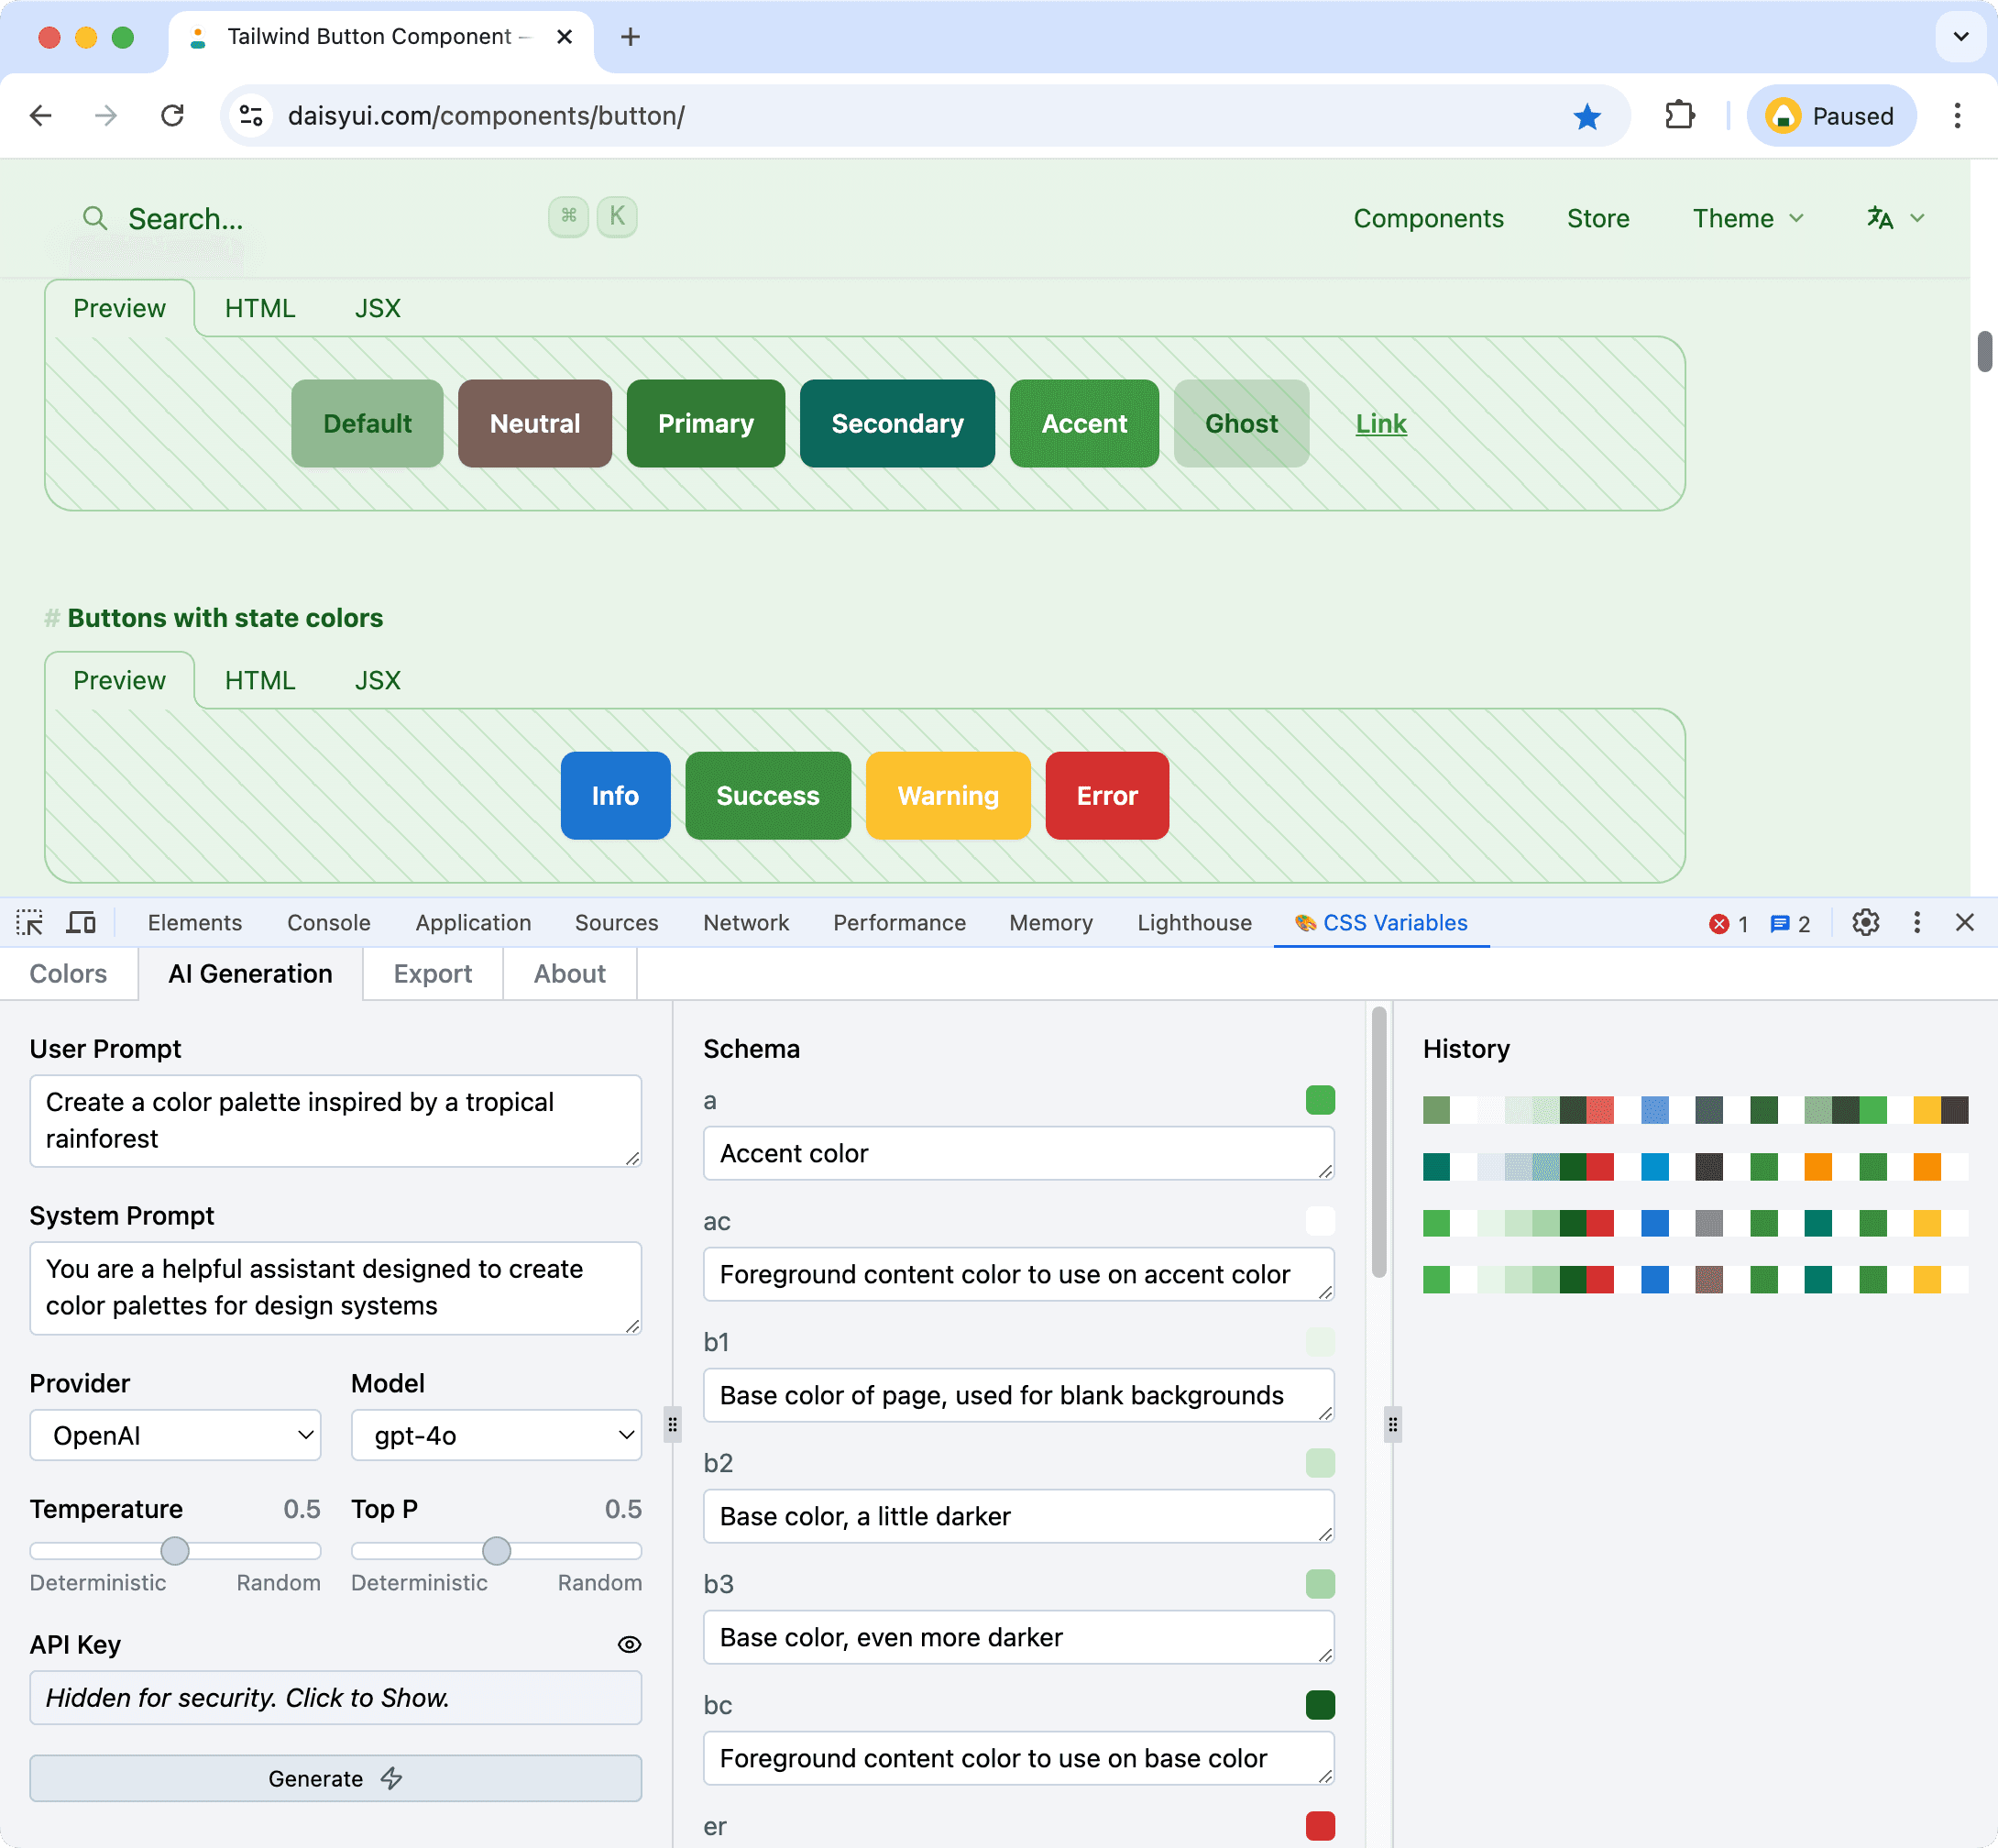Click the search magnifier icon

(x=95, y=218)
